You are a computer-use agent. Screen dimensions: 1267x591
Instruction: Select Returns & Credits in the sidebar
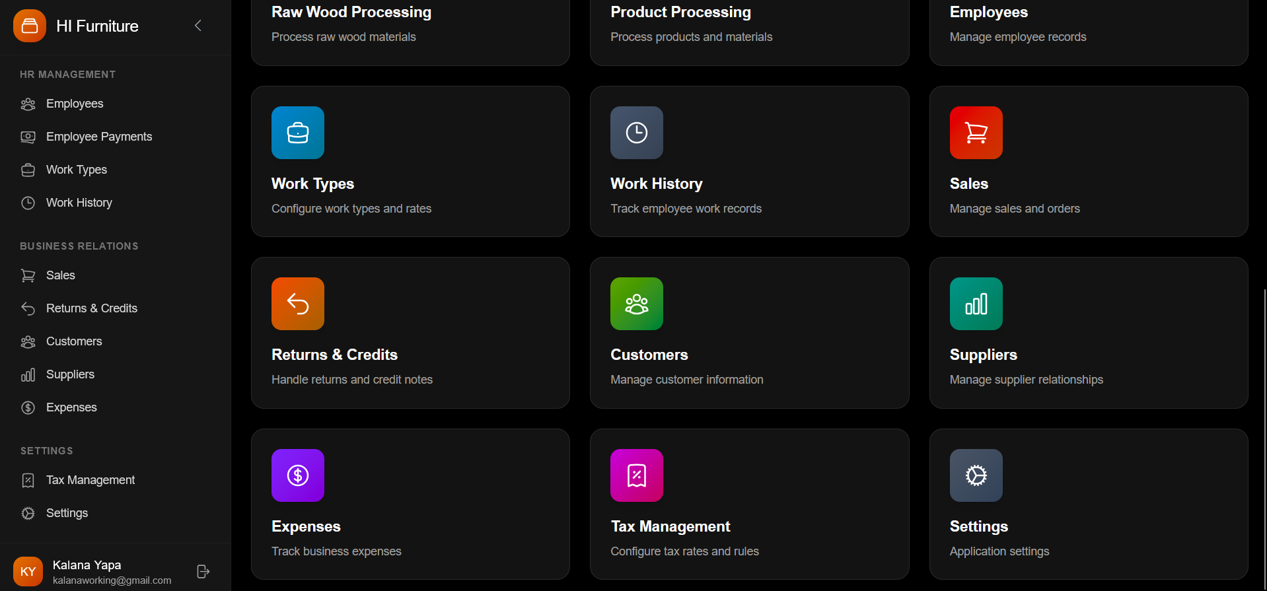click(91, 308)
